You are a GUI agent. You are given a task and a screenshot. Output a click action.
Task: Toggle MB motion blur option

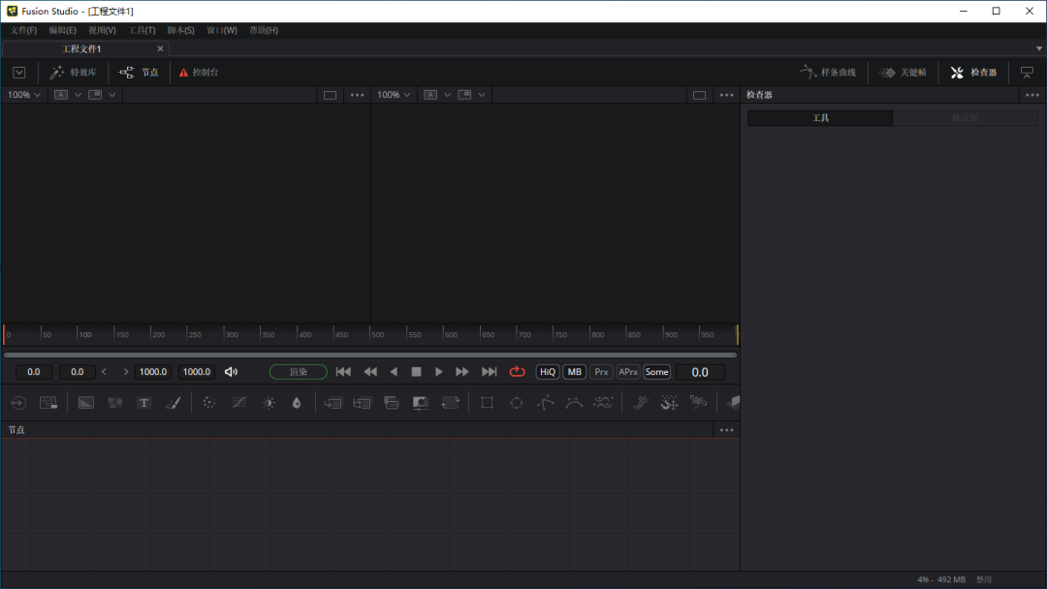(574, 372)
